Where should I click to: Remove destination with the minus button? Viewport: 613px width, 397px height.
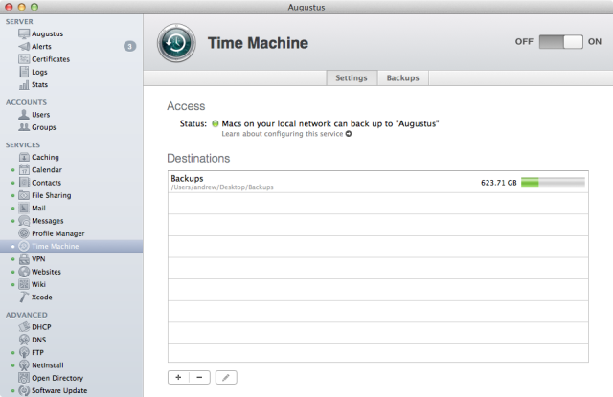click(199, 377)
